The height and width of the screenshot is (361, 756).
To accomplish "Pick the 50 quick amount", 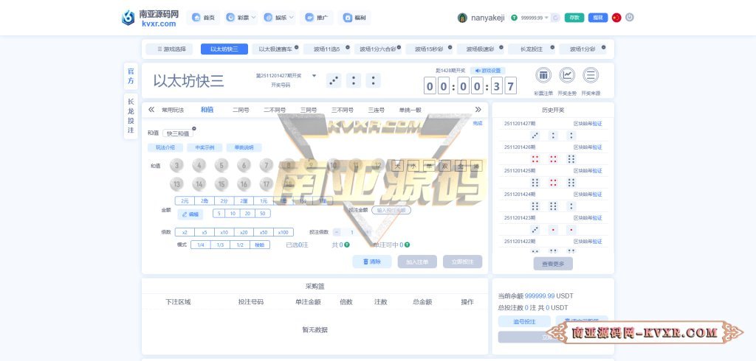I will (x=263, y=213).
